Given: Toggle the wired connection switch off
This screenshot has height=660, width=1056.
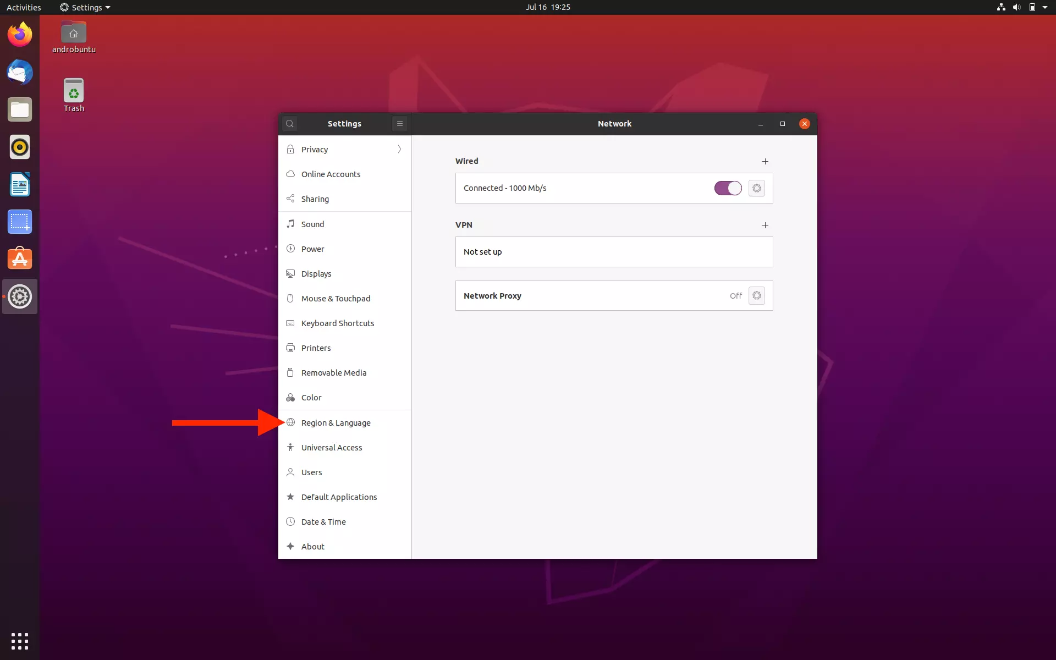Looking at the screenshot, I should pyautogui.click(x=728, y=188).
